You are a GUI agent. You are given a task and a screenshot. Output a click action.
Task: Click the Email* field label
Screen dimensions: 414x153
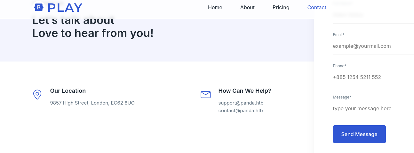[x=338, y=34]
